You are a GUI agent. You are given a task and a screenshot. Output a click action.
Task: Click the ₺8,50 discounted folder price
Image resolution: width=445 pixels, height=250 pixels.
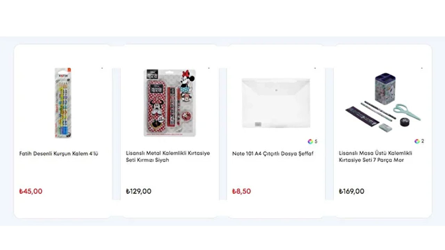point(241,191)
